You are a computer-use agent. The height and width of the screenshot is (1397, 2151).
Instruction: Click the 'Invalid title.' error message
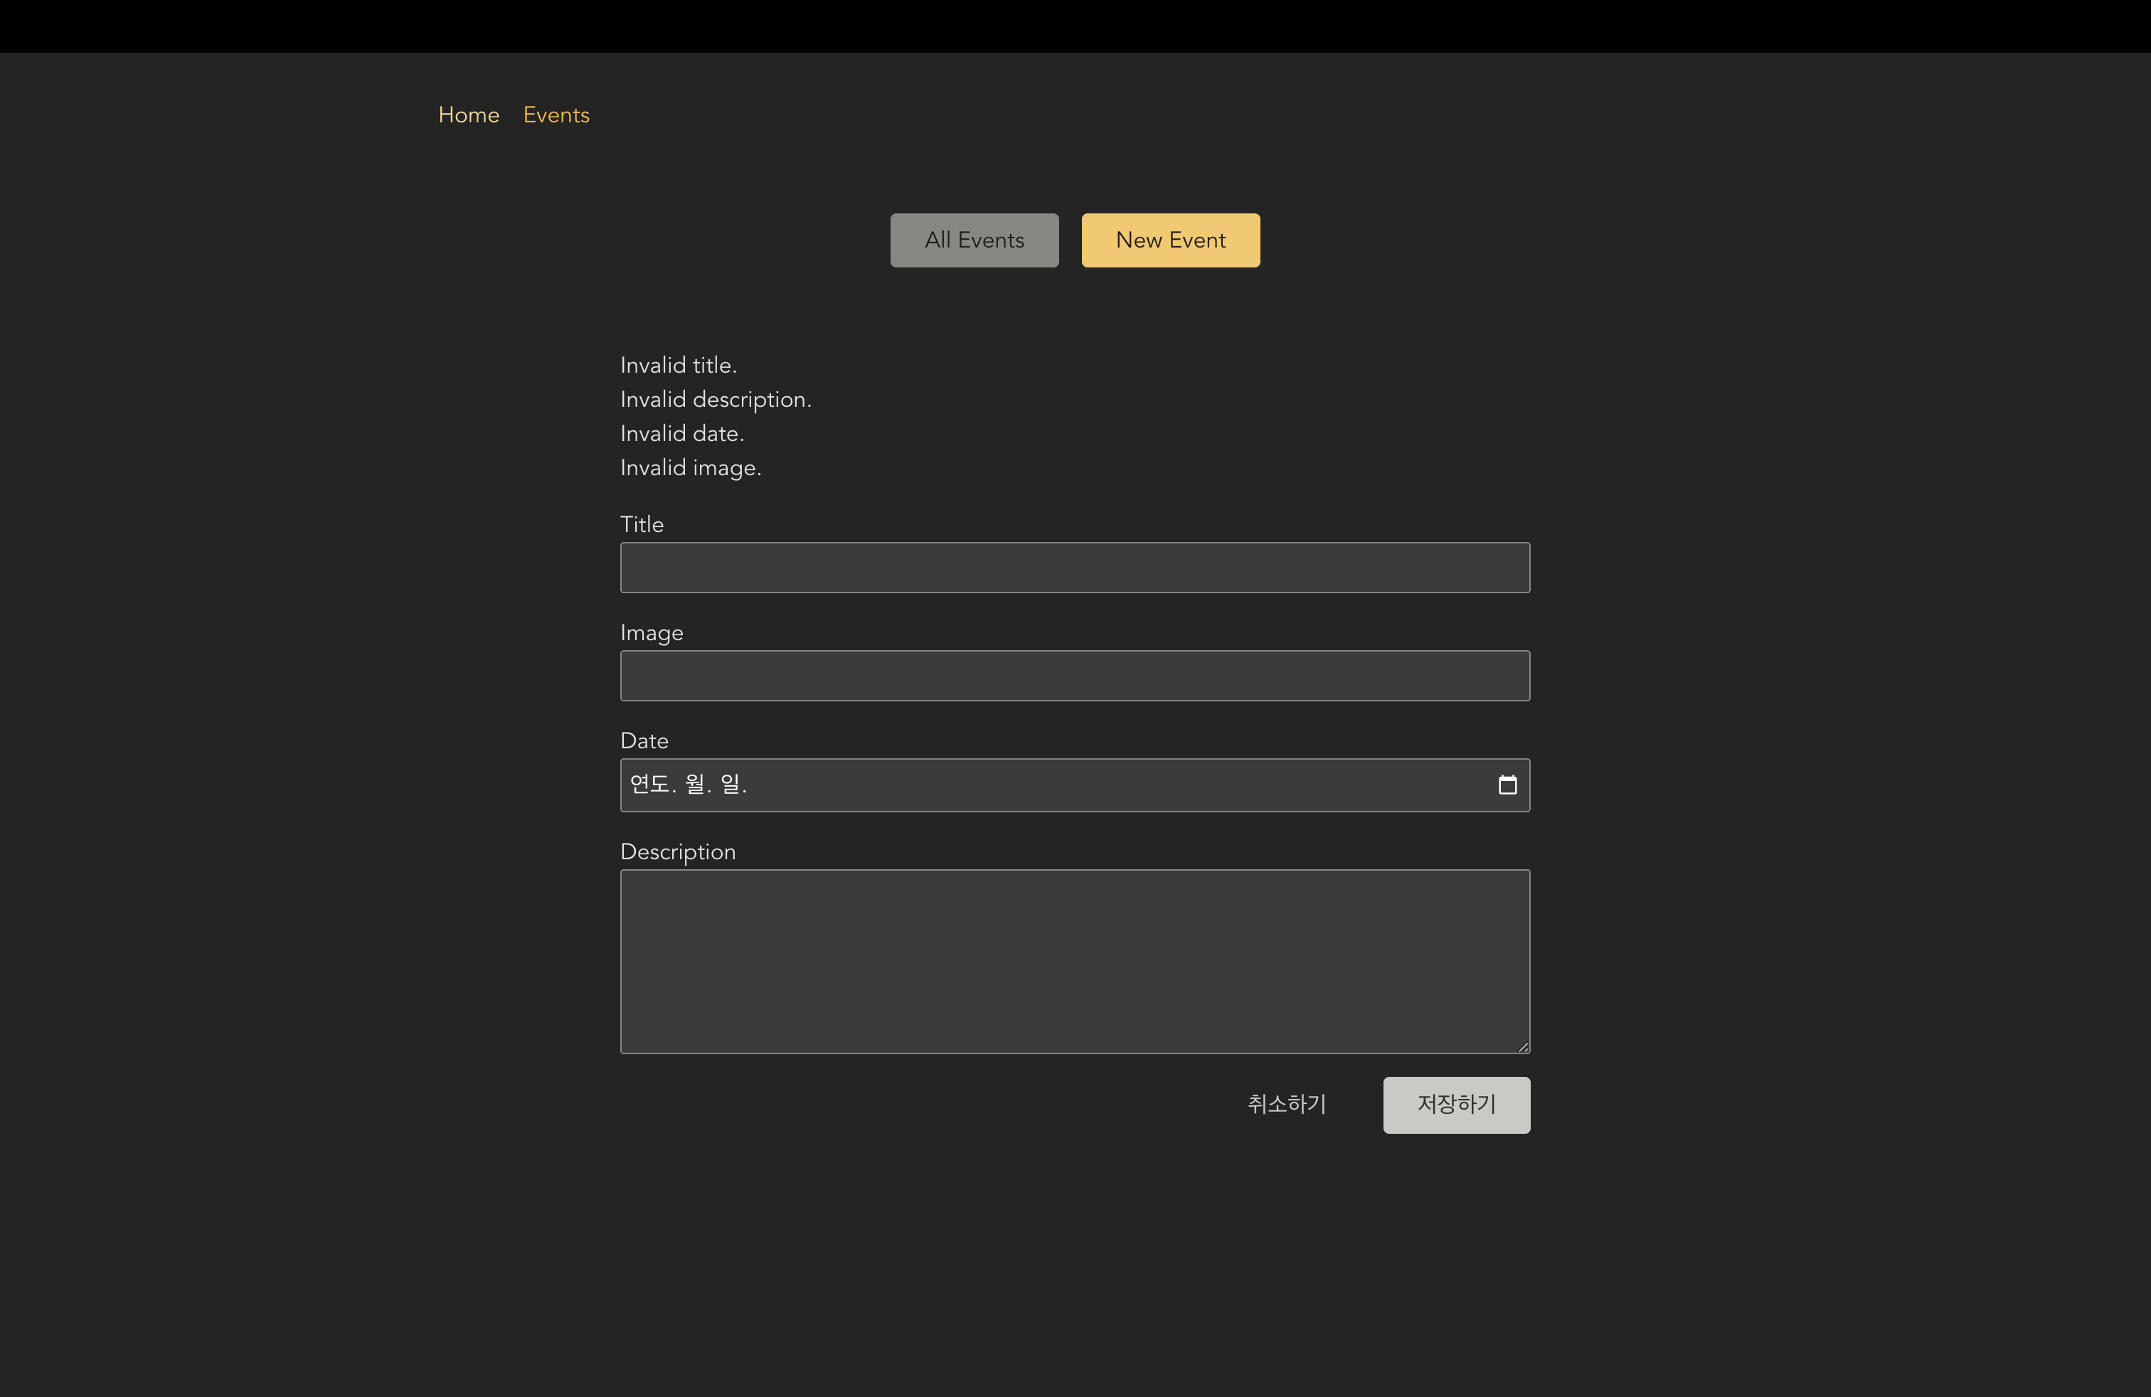point(678,365)
